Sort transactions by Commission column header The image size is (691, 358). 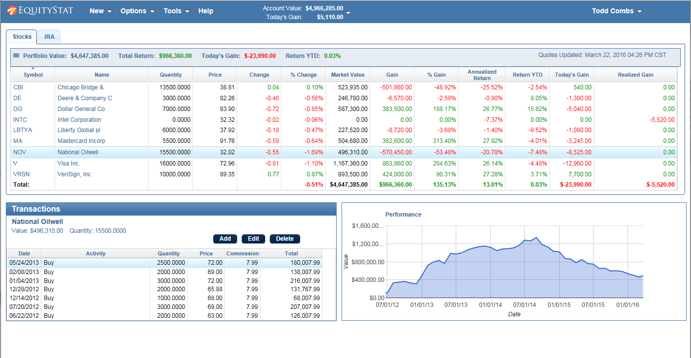243,253
